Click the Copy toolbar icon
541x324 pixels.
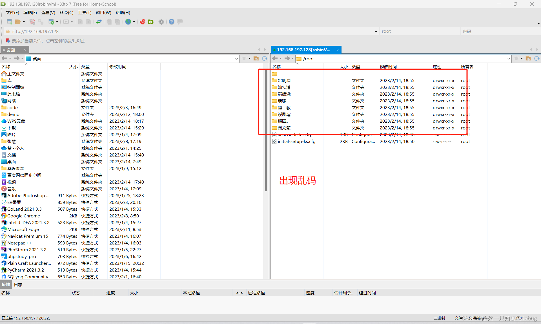109,22
